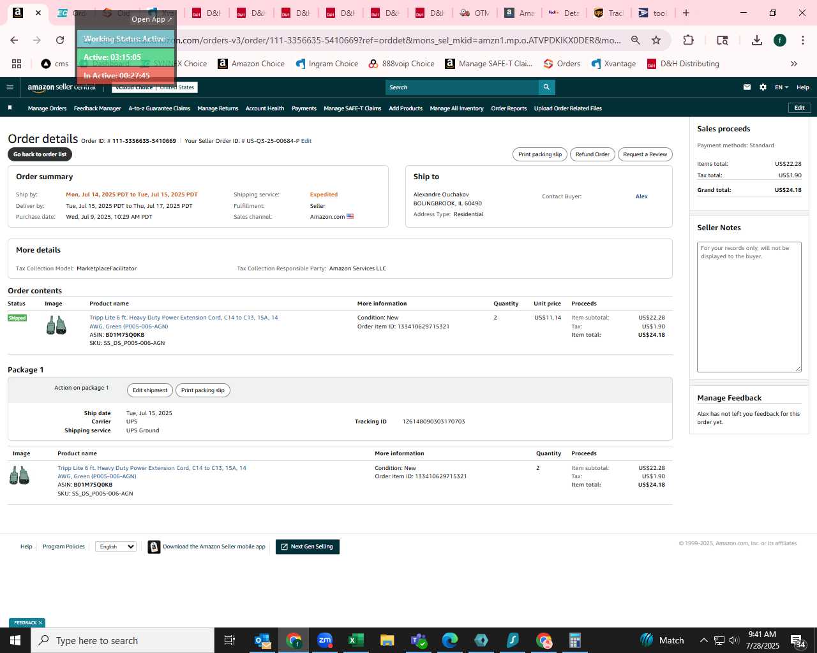Click into the Seller Notes text area
This screenshot has width=817, height=653.
749,307
